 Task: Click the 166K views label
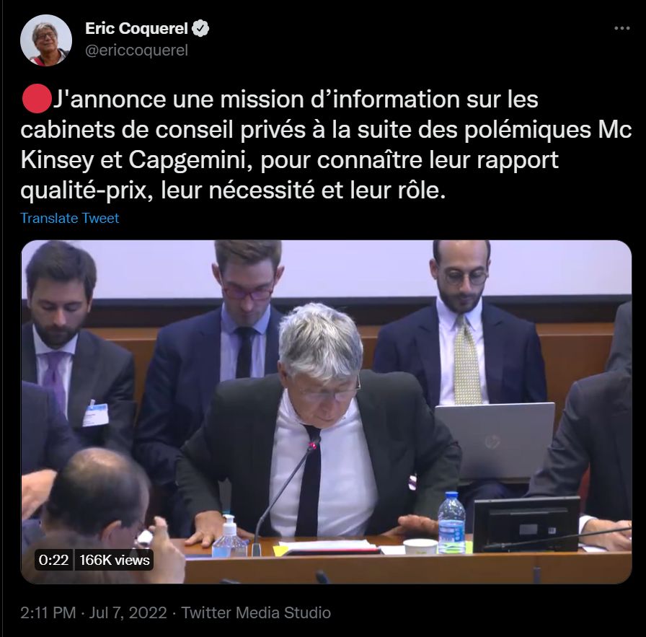click(x=114, y=560)
